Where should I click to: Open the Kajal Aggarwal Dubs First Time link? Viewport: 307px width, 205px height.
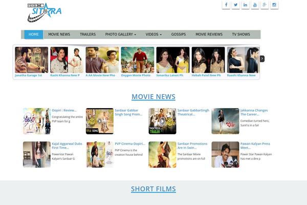click(67, 146)
